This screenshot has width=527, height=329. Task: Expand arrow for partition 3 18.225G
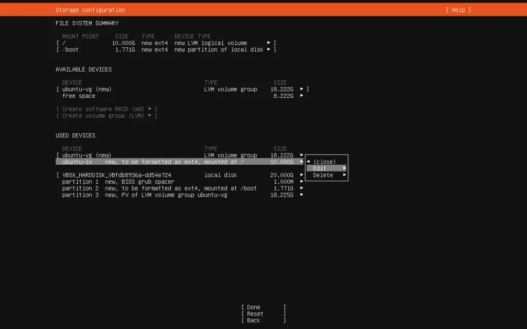tap(302, 195)
